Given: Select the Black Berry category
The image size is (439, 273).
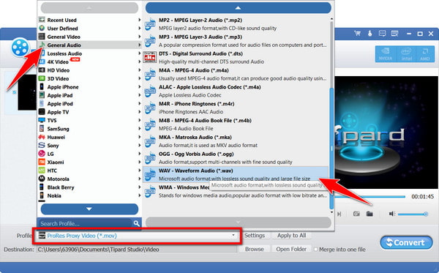Looking at the screenshot, I should (x=89, y=187).
